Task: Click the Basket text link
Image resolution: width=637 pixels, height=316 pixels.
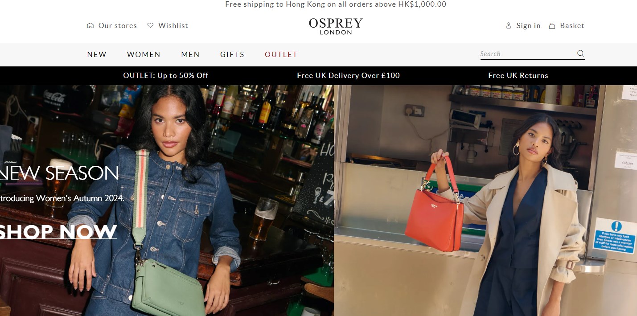Action: (572, 26)
